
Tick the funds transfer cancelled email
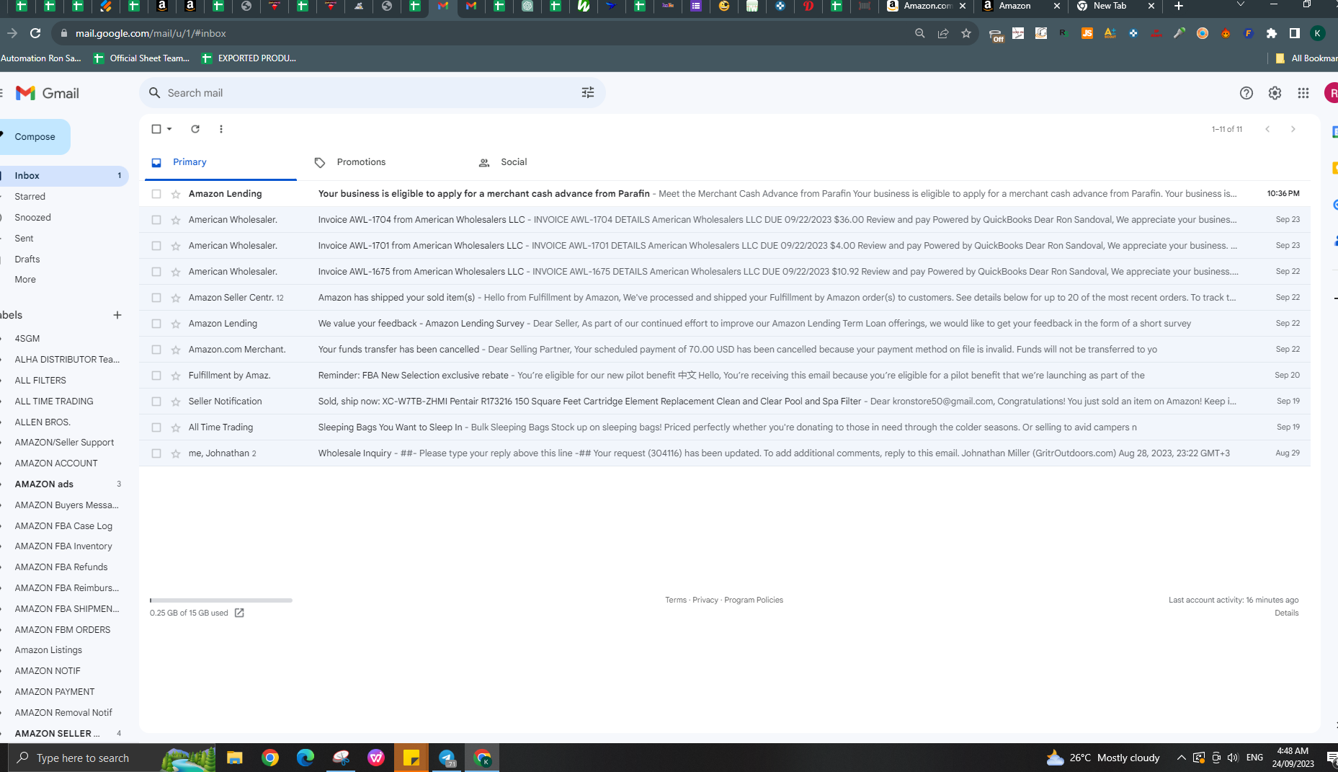156,350
